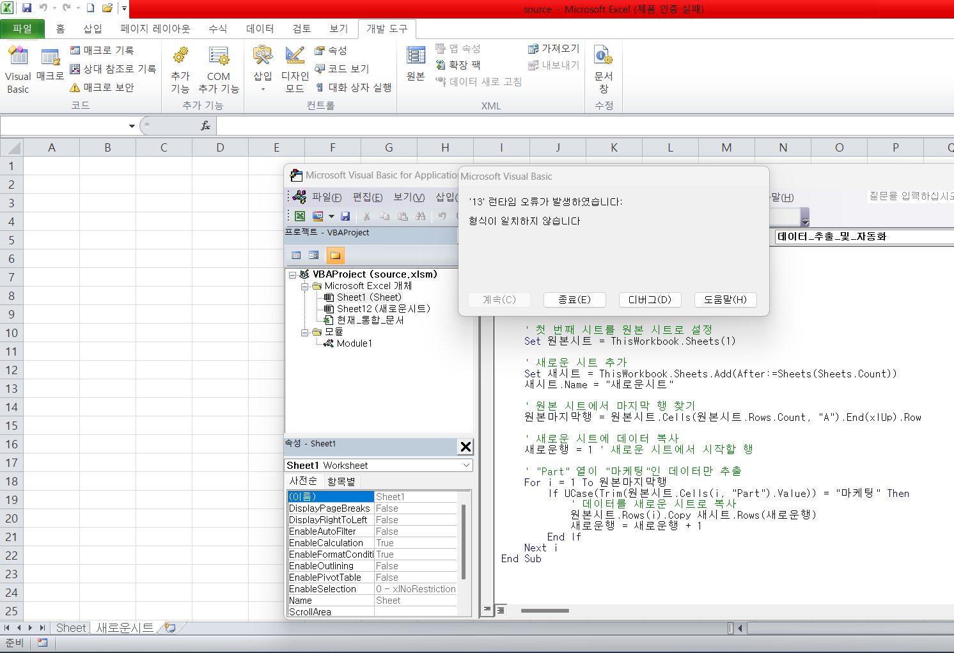Save workbook from Quick Access Toolbar
This screenshot has width=954, height=653.
click(27, 8)
